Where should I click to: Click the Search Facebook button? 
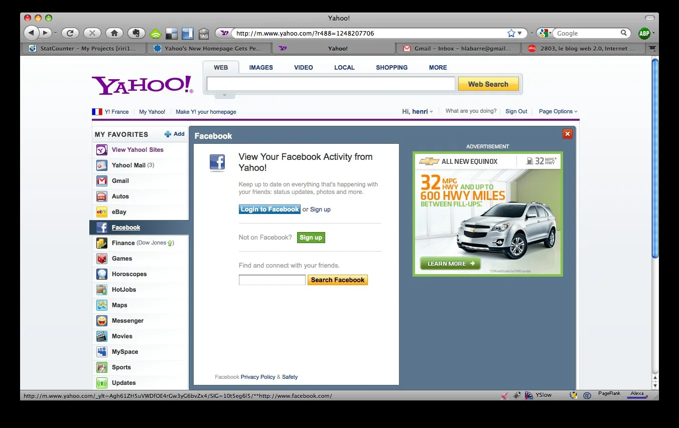click(x=338, y=280)
